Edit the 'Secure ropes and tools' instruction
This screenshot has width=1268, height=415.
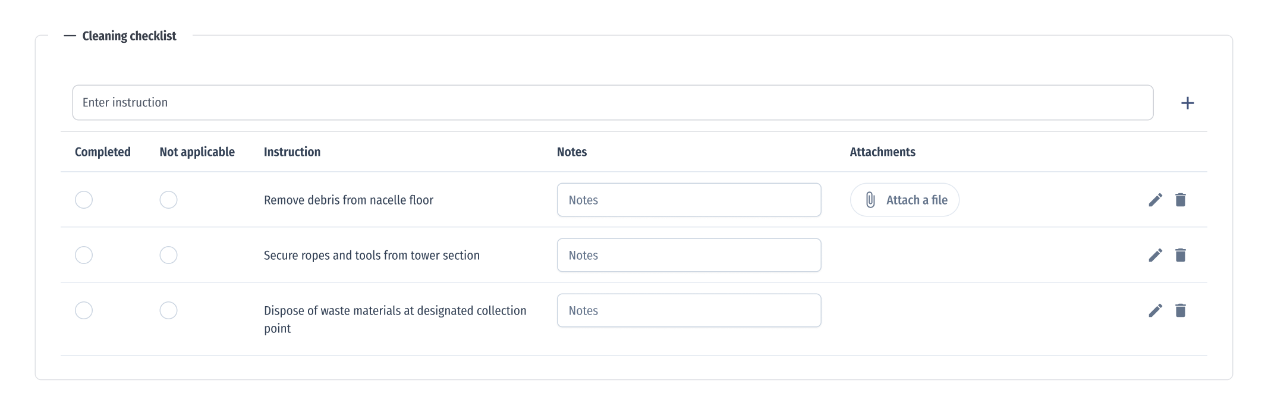point(1155,255)
